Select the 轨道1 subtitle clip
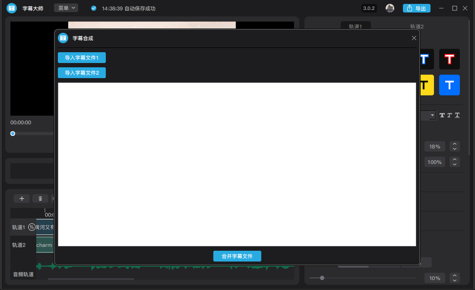Viewport: 475px width, 290px height. click(45, 227)
